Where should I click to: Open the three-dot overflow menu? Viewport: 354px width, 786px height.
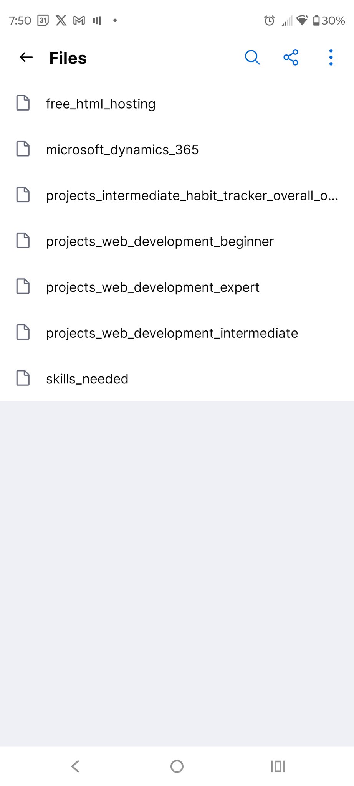[x=331, y=58]
